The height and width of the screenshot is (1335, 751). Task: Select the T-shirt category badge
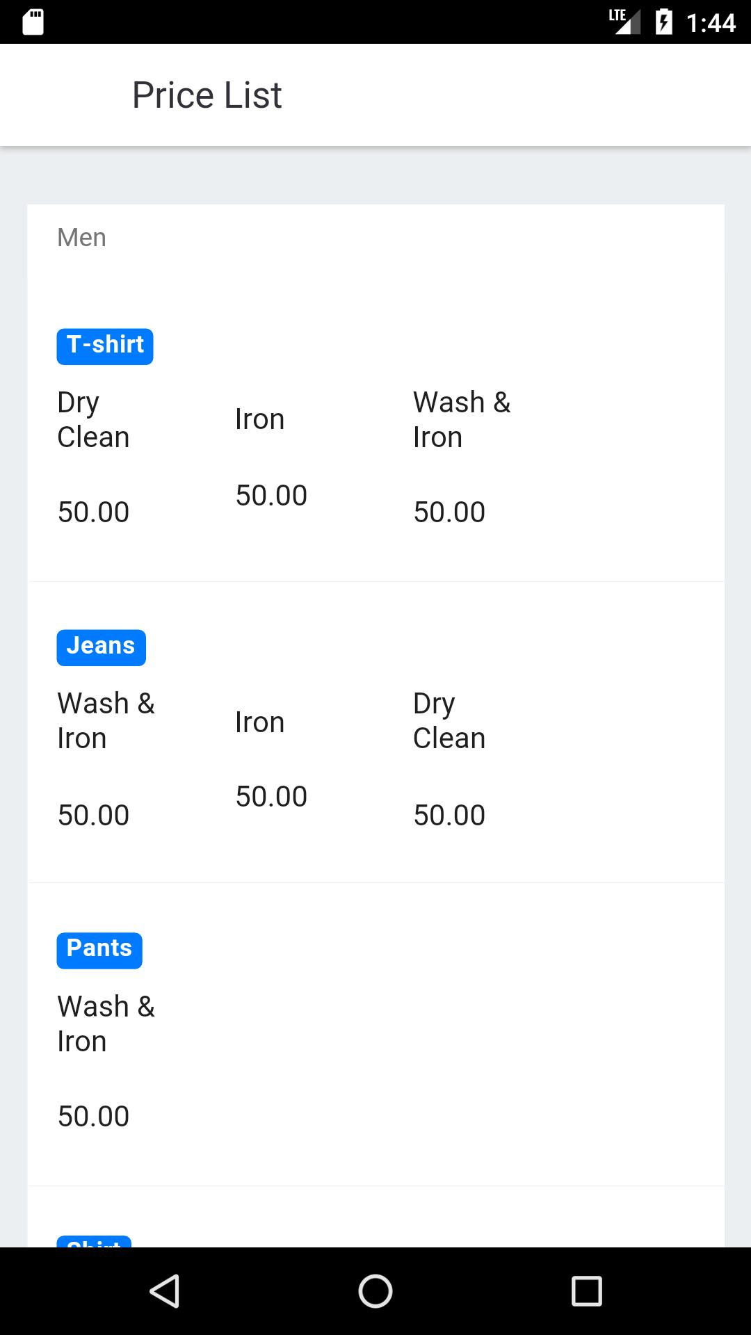point(105,346)
